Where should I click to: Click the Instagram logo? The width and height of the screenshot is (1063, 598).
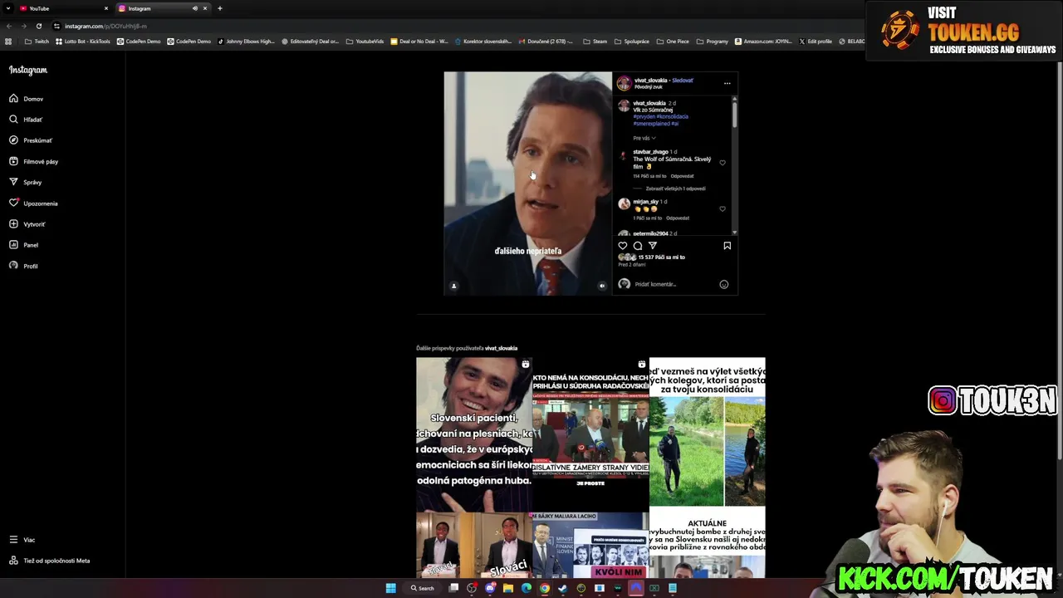[x=28, y=71]
